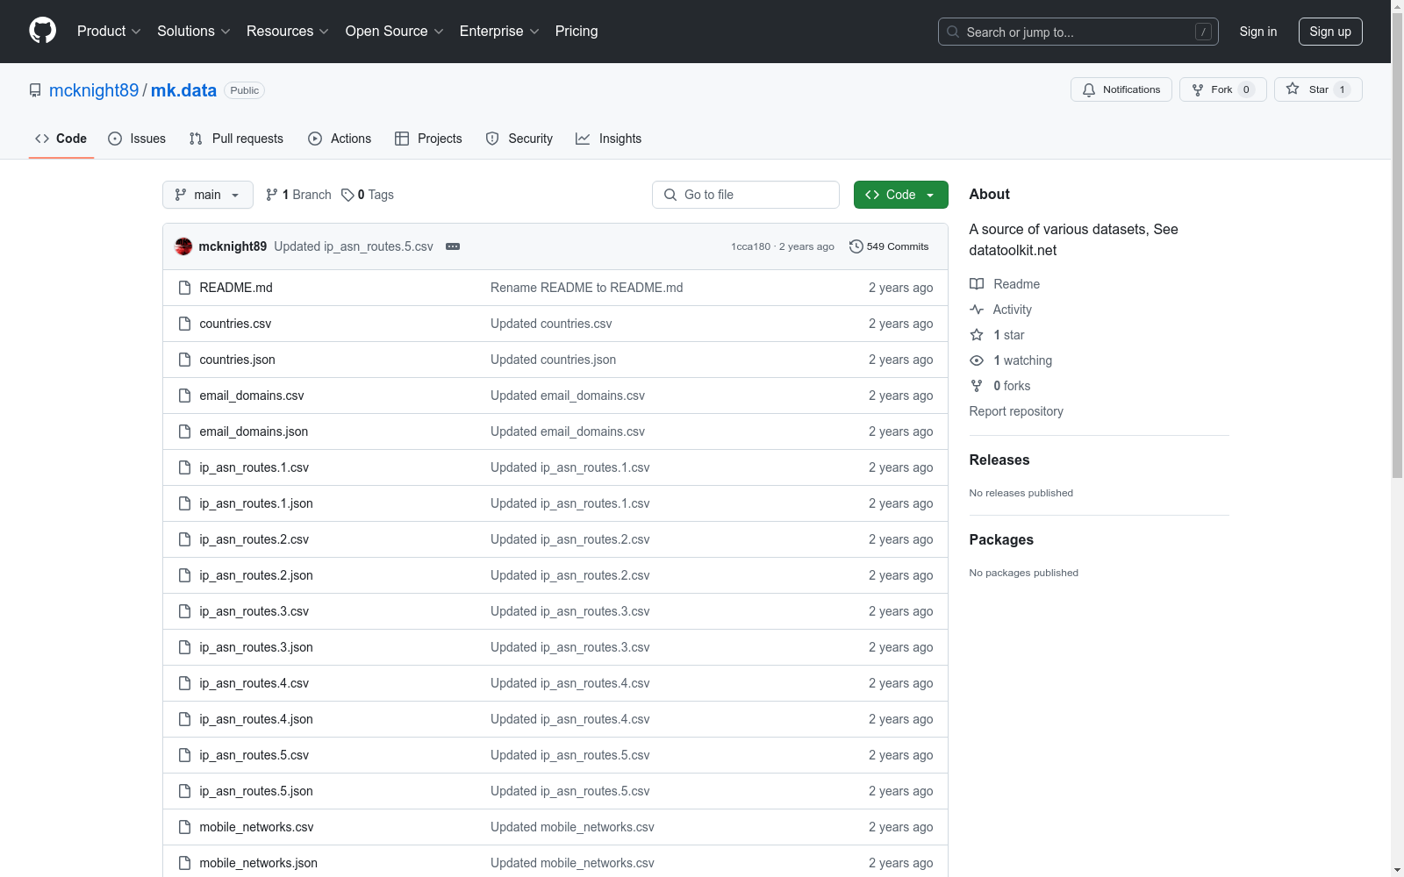Click the file icon beside mobile_networks.json
This screenshot has width=1404, height=877.
click(x=184, y=863)
